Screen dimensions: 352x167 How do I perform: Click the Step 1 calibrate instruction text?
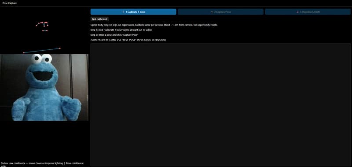[121, 30]
